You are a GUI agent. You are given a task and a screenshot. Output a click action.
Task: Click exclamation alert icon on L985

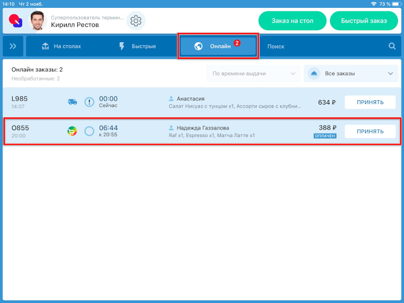click(89, 102)
